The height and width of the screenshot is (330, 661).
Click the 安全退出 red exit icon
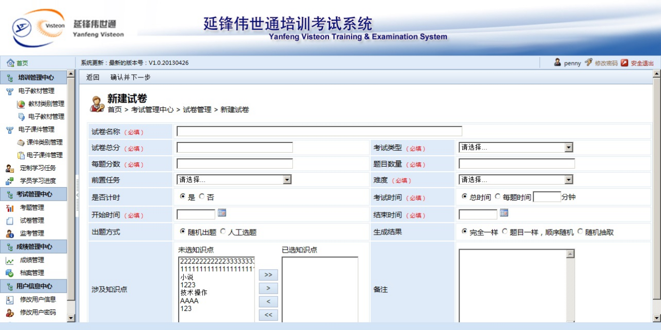coord(624,62)
